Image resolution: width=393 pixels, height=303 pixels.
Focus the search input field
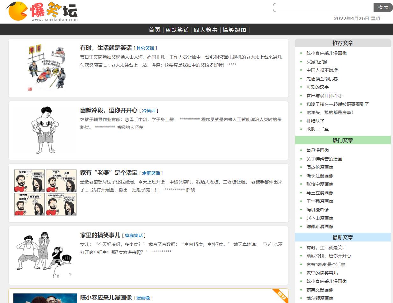pos(323,7)
